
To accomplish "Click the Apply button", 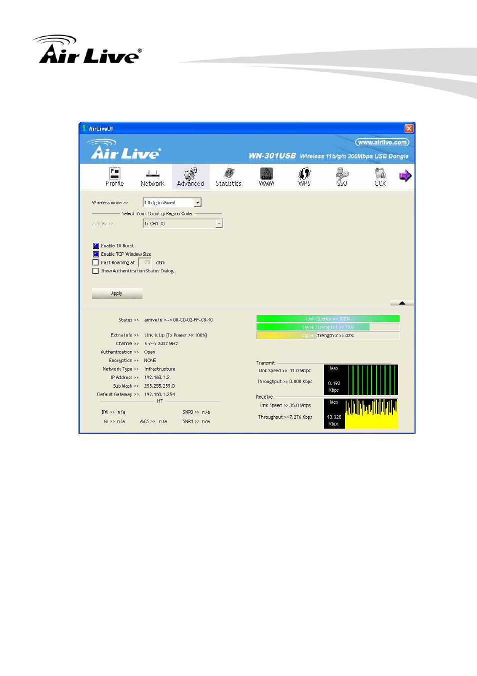I will coord(117,293).
